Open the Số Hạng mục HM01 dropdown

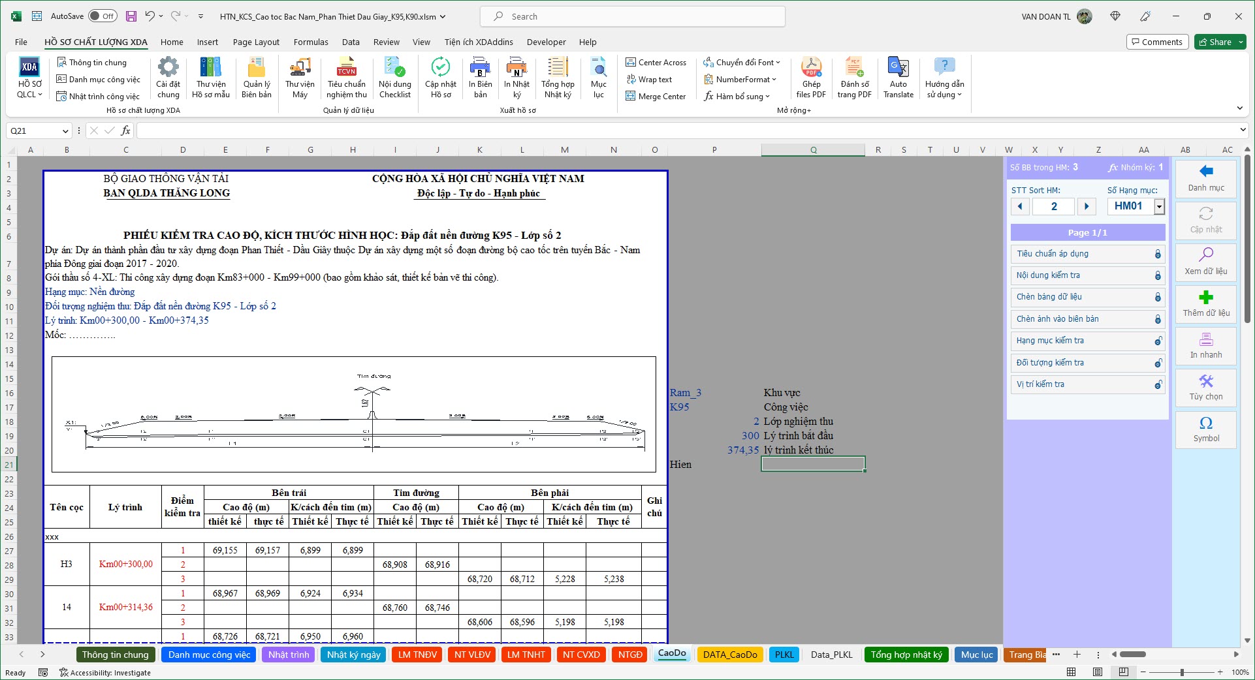[x=1159, y=207]
